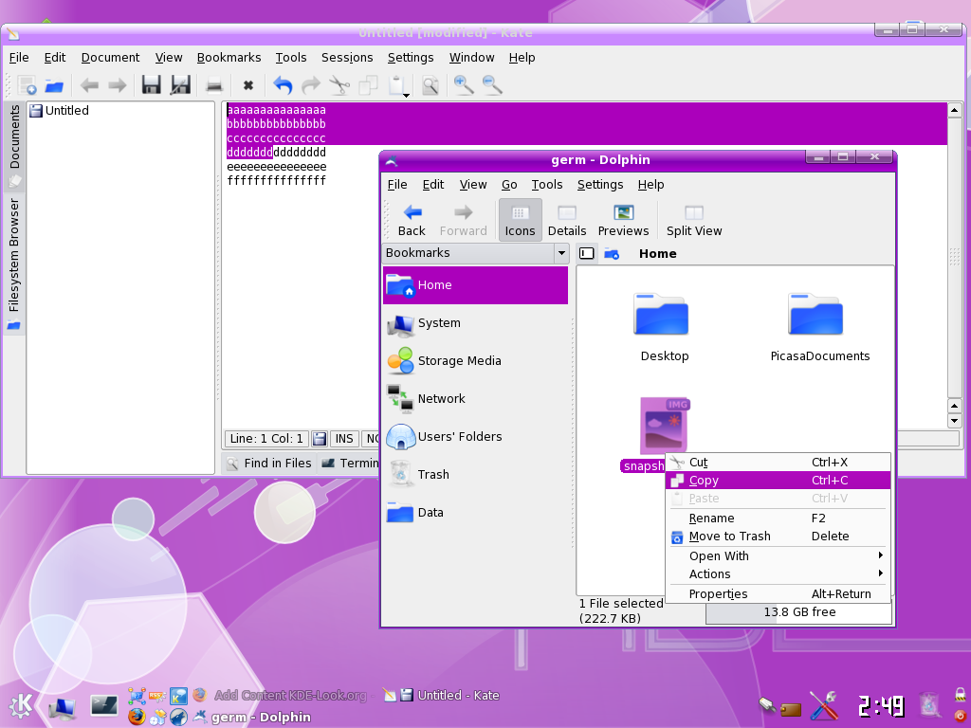Open the Documents side tab in Kate
The width and height of the screenshot is (971, 728).
pyautogui.click(x=14, y=145)
